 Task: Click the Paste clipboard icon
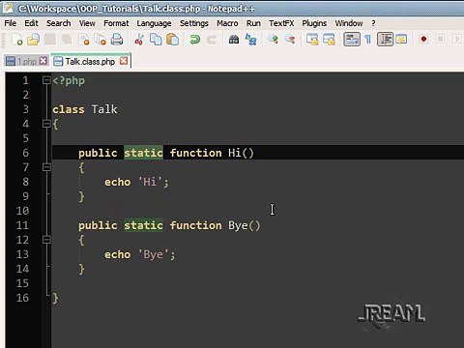point(172,40)
